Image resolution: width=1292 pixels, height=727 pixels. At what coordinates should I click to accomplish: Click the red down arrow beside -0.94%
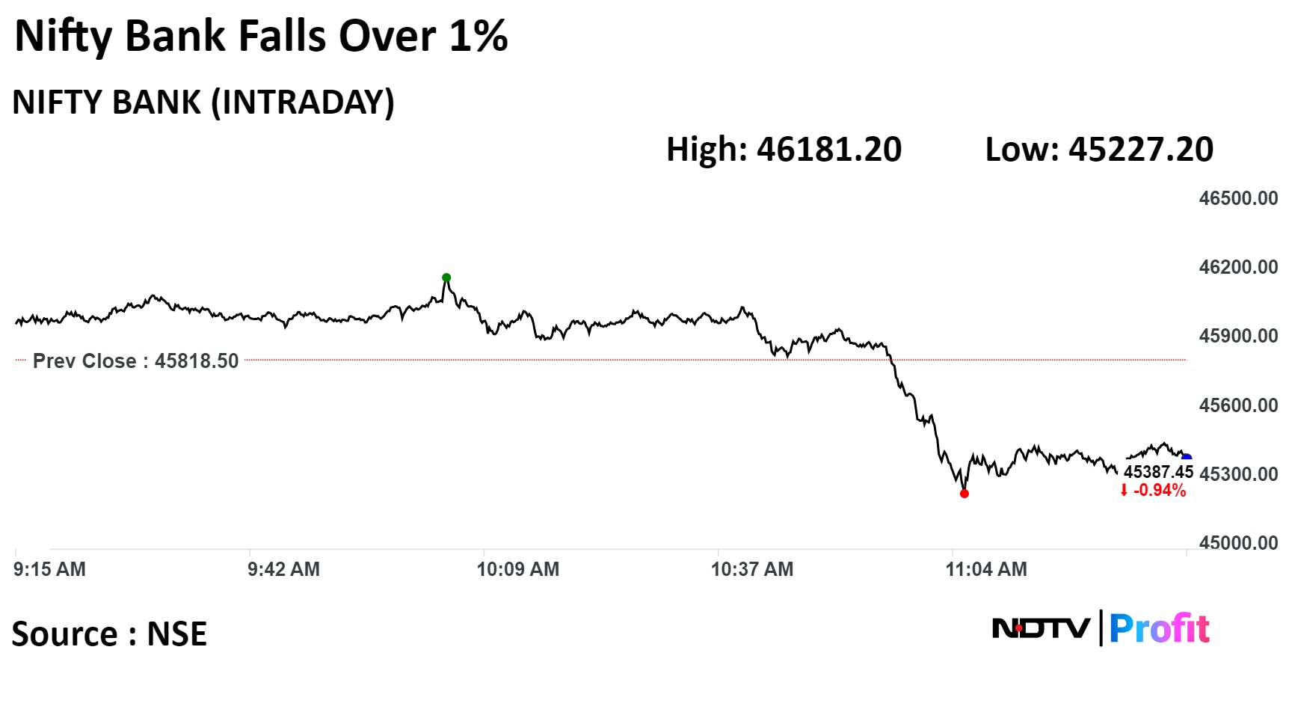pyautogui.click(x=1124, y=491)
